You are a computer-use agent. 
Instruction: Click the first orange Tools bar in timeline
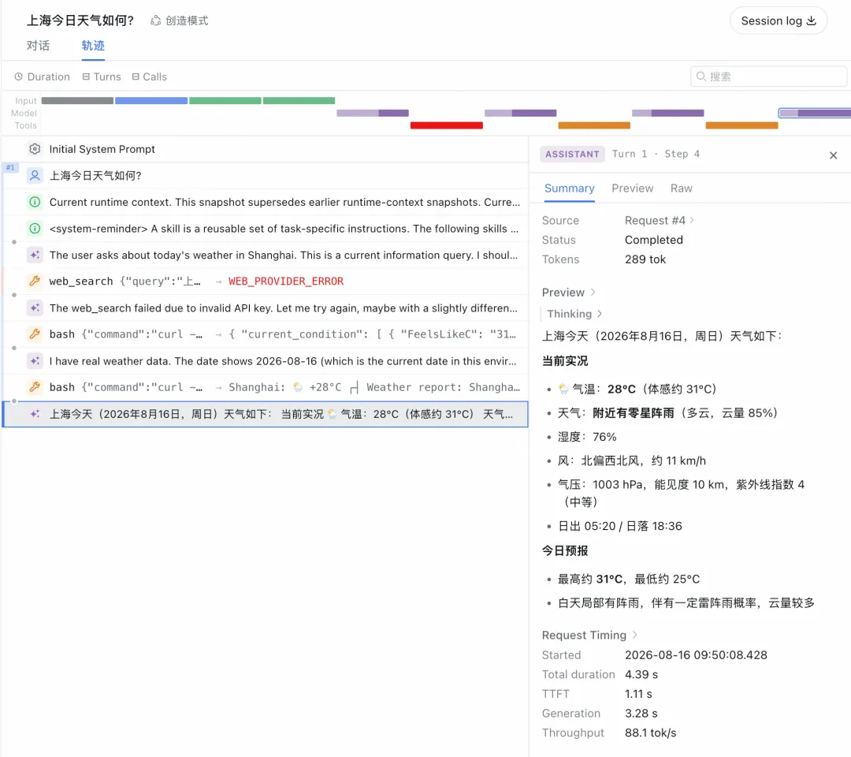point(594,125)
